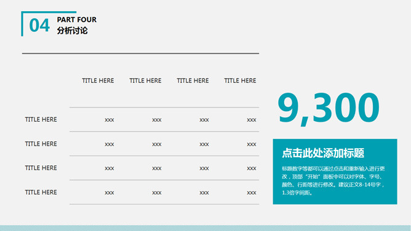The width and height of the screenshot is (411, 231).
Task: Click the third row label "TITLE HERE"
Action: (x=41, y=168)
